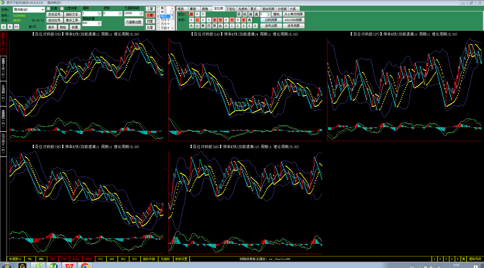Open 更多工具 tools button
Viewport: 484px width, 268px height.
coord(72,20)
